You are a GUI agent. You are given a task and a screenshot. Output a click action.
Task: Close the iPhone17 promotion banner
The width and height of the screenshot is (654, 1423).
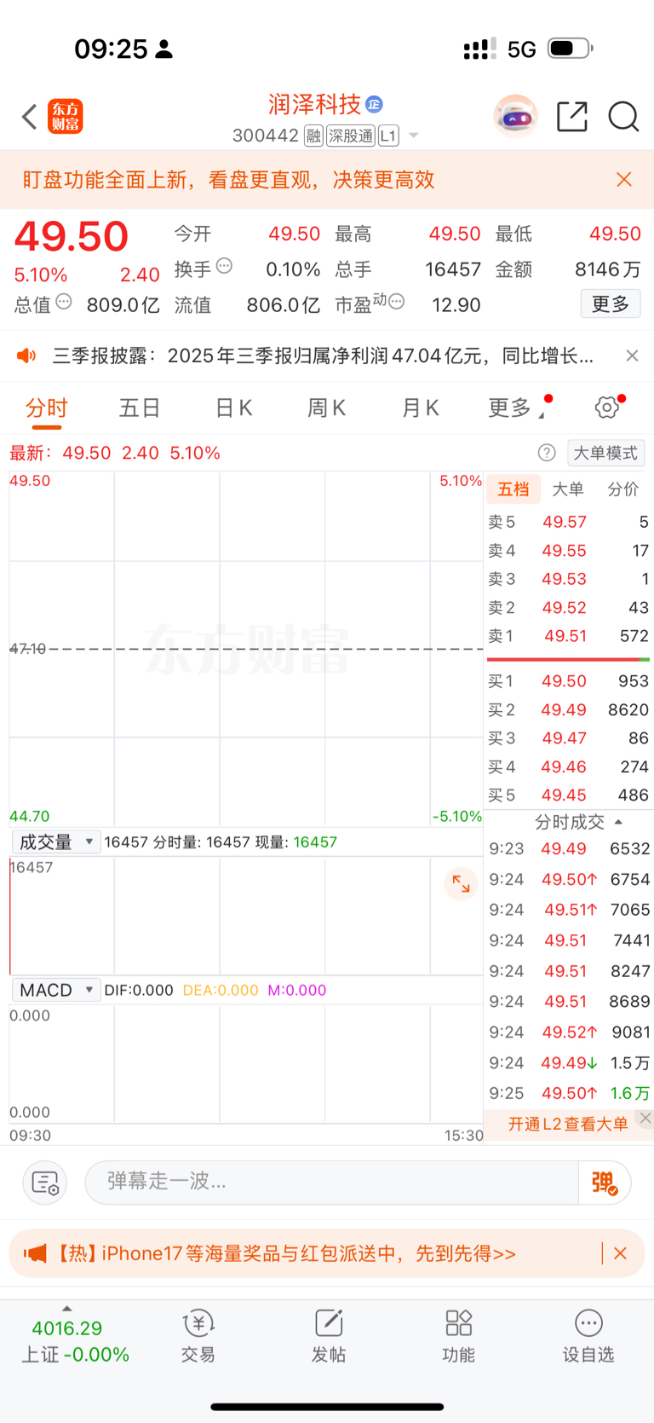621,1253
